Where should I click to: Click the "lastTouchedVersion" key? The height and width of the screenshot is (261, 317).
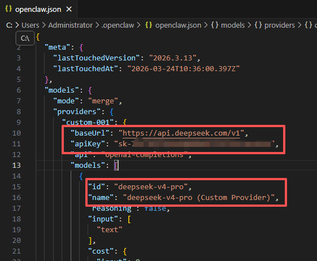tap(96, 58)
